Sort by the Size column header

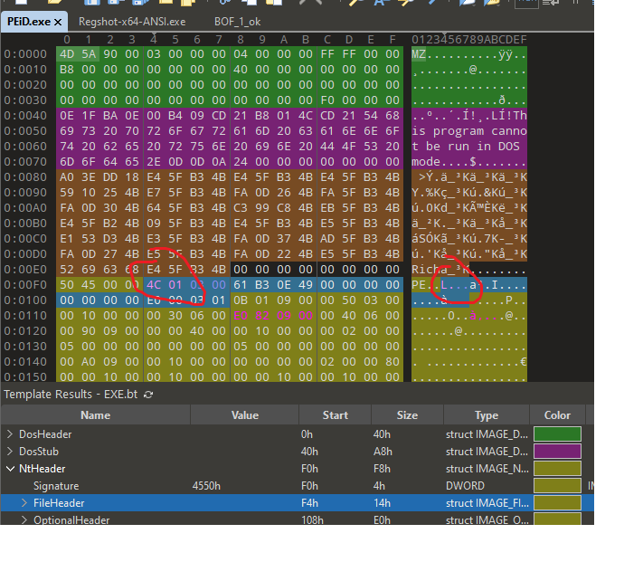click(407, 415)
